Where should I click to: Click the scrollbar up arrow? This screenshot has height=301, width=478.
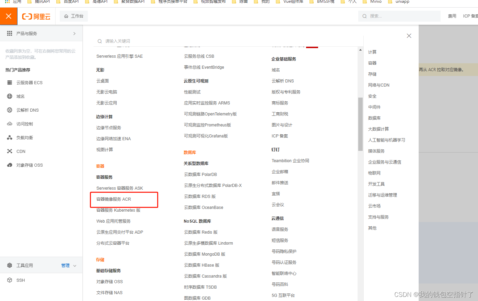[x=360, y=50]
